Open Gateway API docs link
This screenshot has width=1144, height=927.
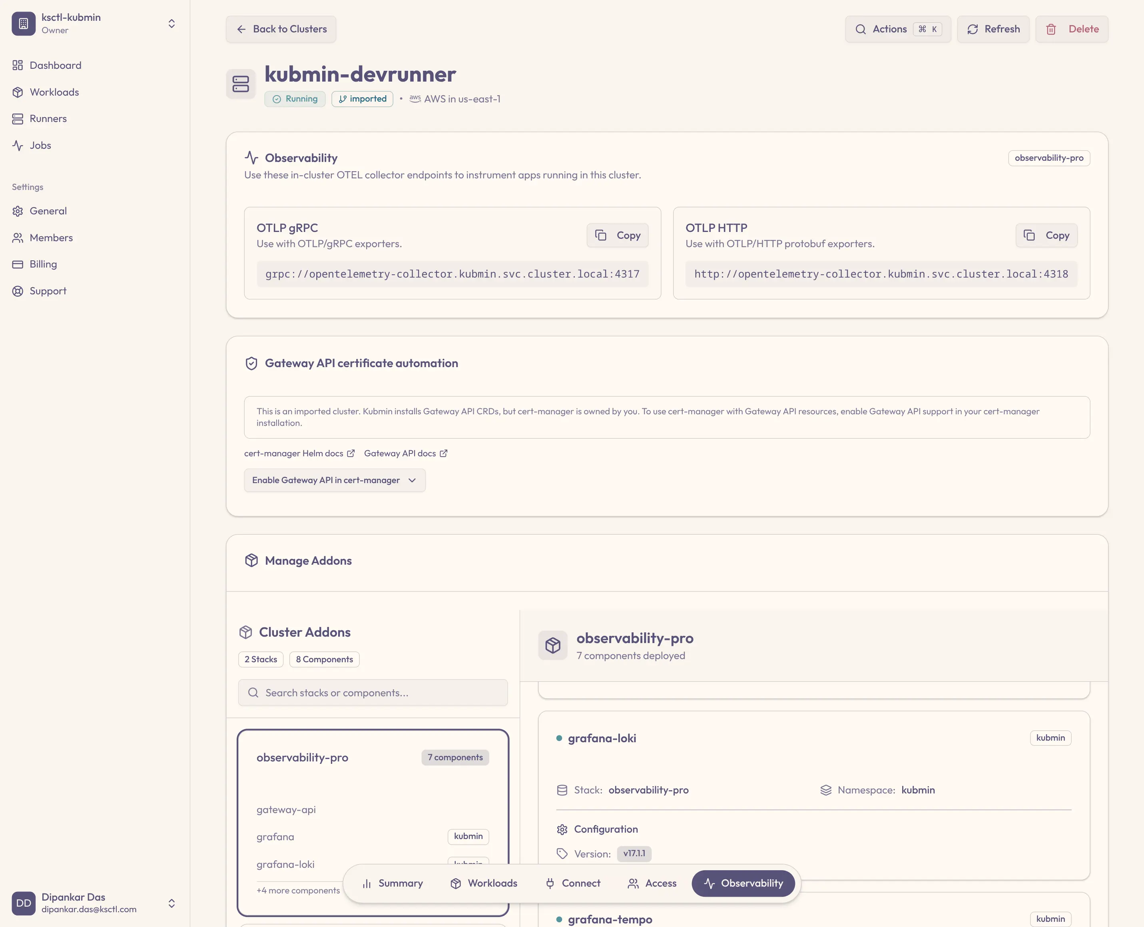(406, 454)
